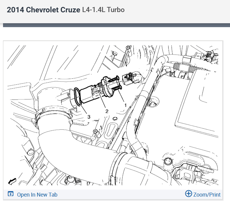Click callout number 1 in the diagram
This screenshot has width=230, height=202.
coord(125,105)
